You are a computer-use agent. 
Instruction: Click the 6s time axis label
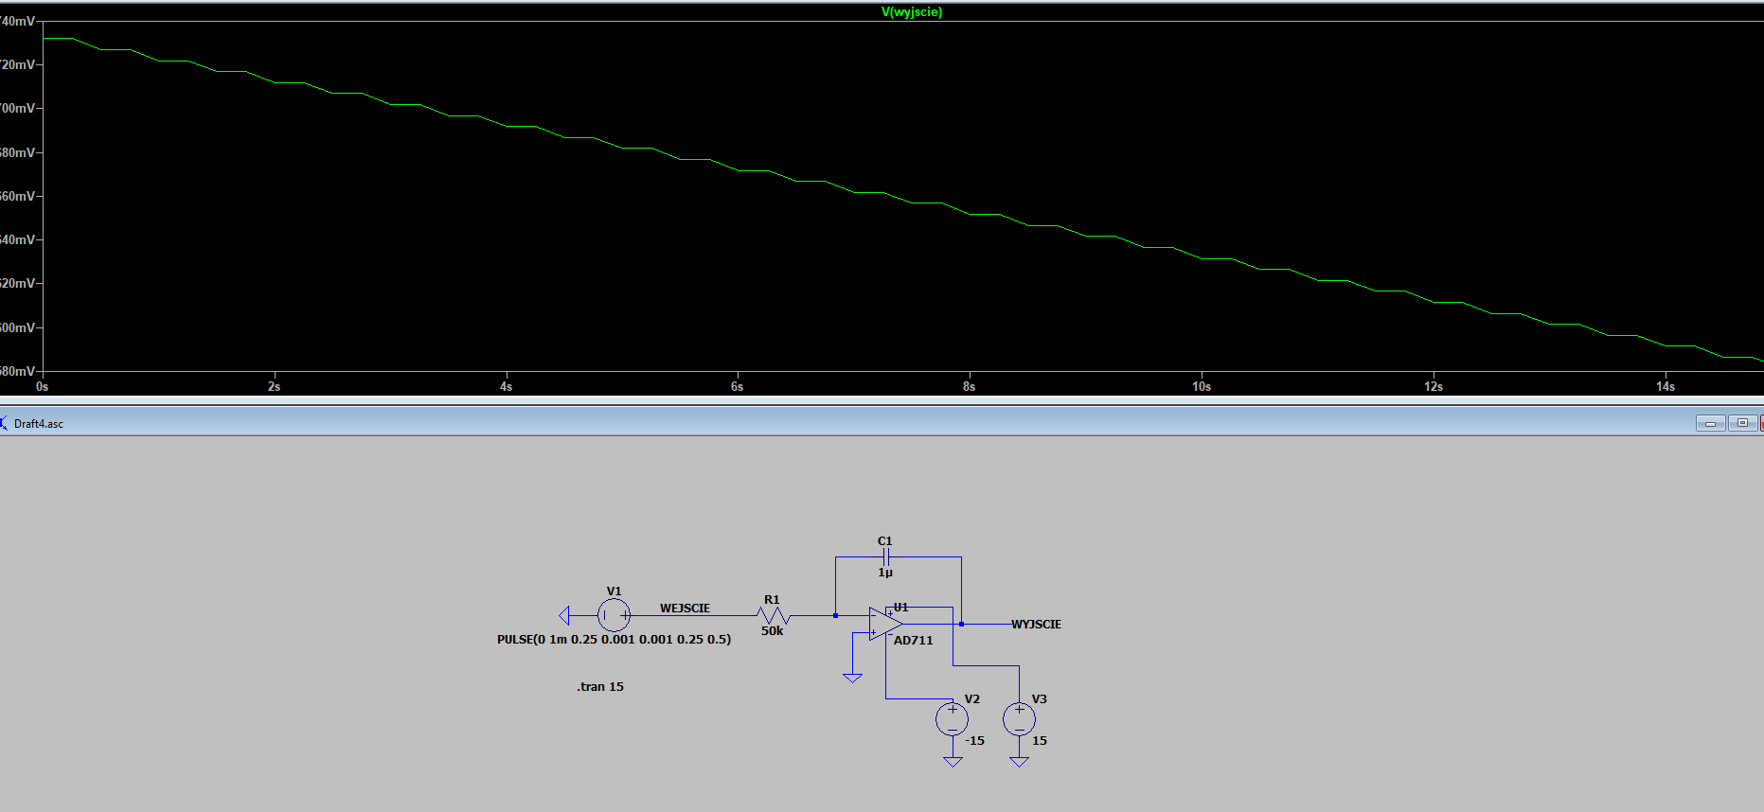tap(737, 386)
